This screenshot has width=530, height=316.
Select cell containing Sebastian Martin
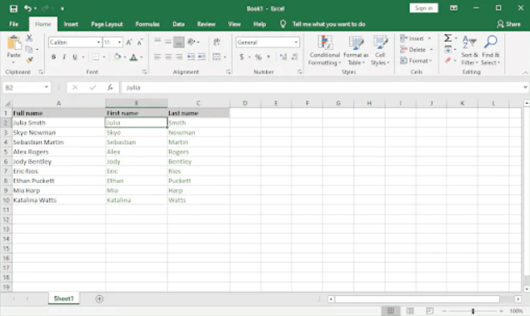click(x=59, y=142)
